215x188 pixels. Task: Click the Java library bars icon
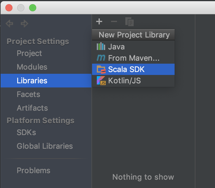click(x=101, y=46)
